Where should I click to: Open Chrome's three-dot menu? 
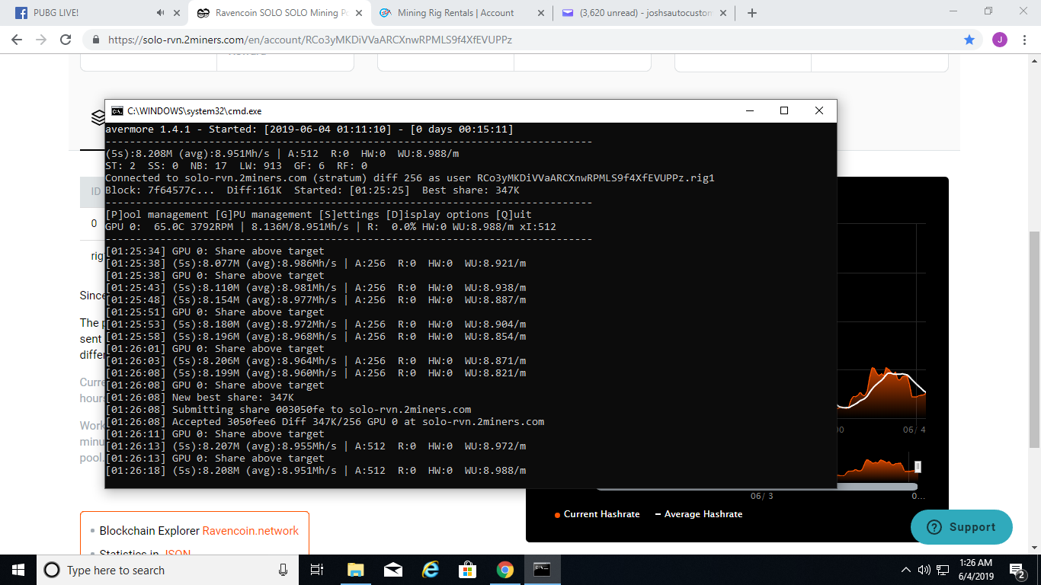coord(1025,40)
